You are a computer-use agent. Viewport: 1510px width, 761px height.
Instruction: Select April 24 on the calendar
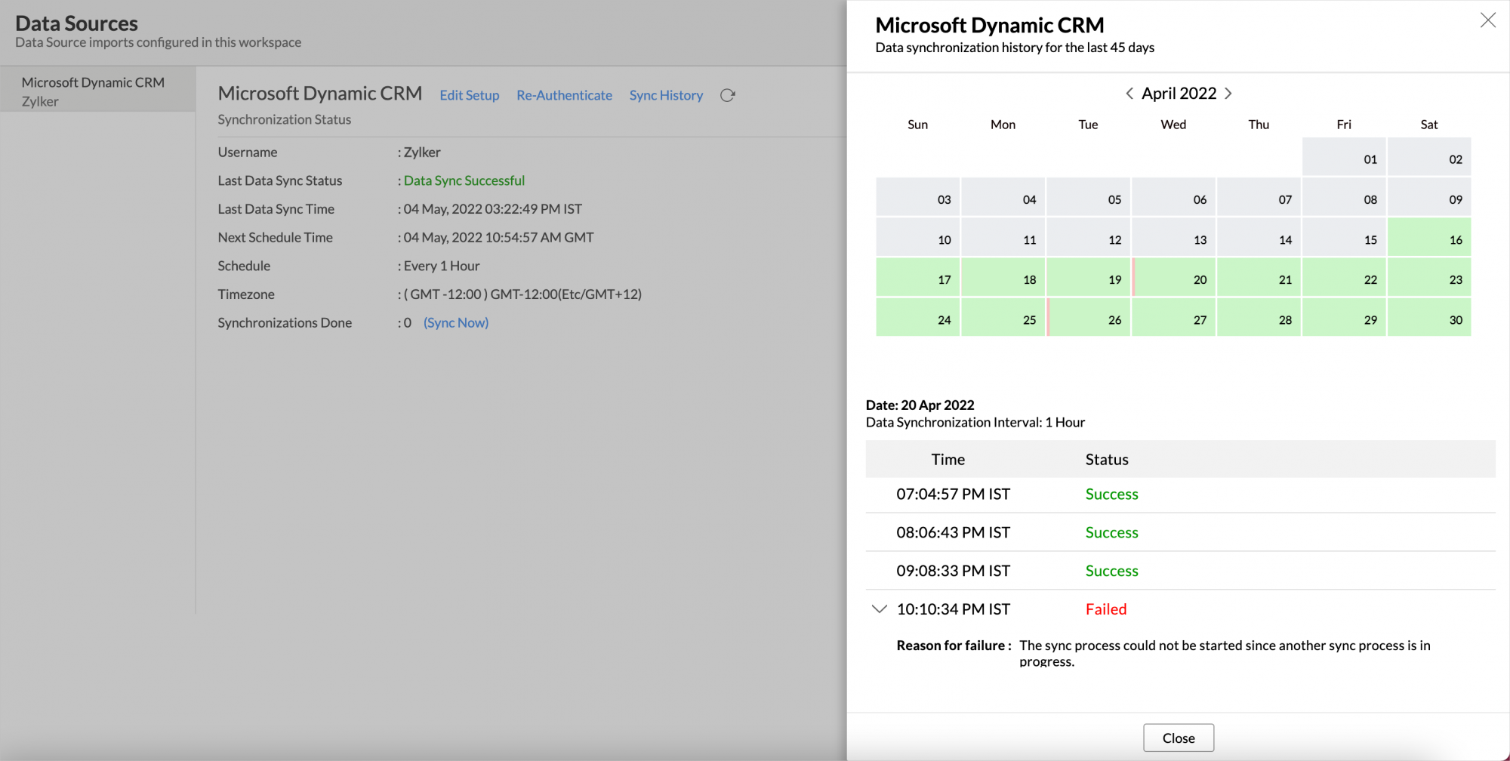tap(917, 317)
